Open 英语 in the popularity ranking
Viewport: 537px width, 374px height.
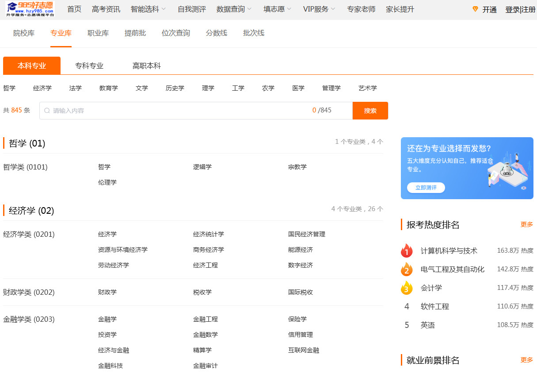428,325
